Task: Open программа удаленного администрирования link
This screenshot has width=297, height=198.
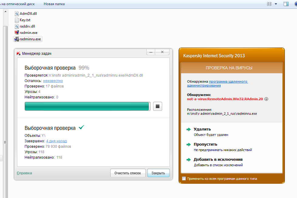Action: click(x=217, y=84)
